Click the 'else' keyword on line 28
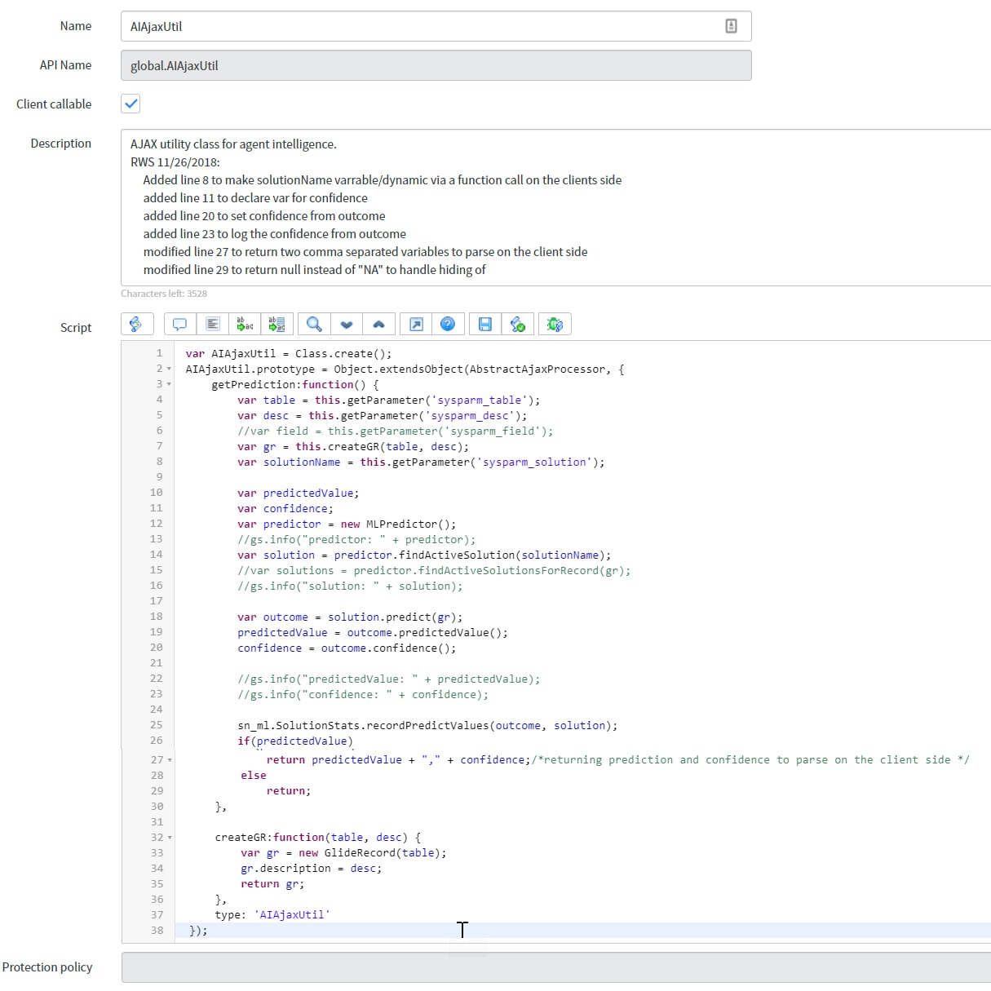This screenshot has height=991, width=991. (x=254, y=775)
